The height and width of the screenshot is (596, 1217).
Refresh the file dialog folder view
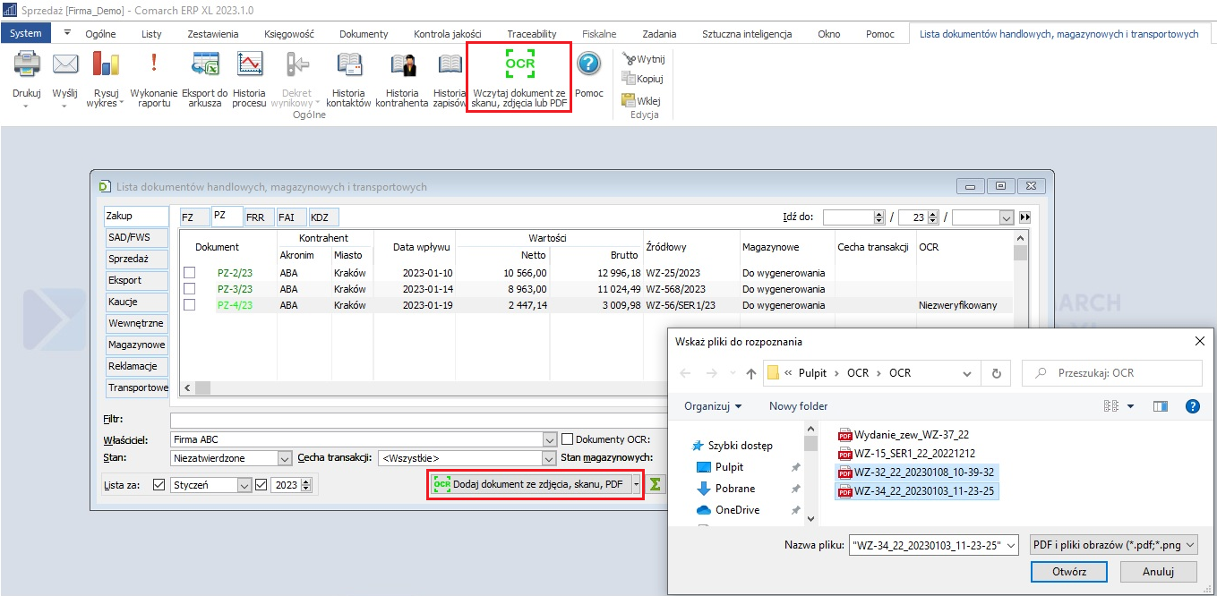[996, 373]
